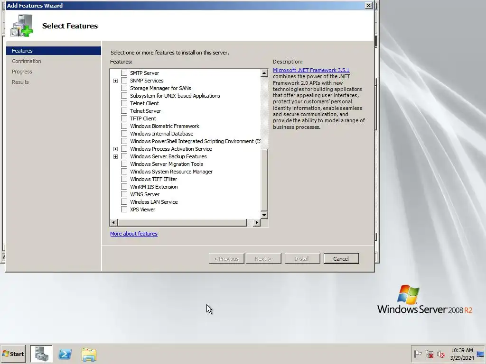Click the network status tray icon
486x364 pixels.
coord(429,354)
